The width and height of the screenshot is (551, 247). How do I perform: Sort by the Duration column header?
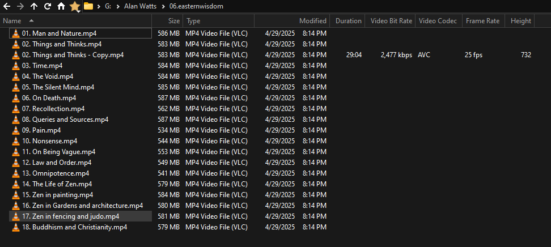pos(348,21)
